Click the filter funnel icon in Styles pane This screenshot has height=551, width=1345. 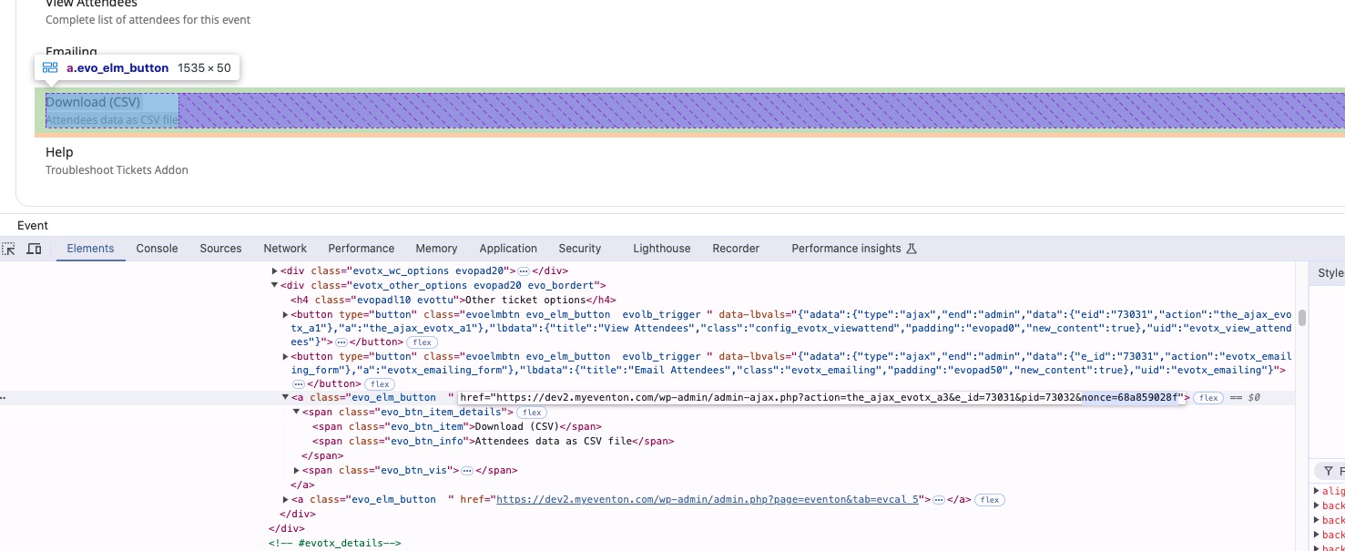click(1329, 471)
